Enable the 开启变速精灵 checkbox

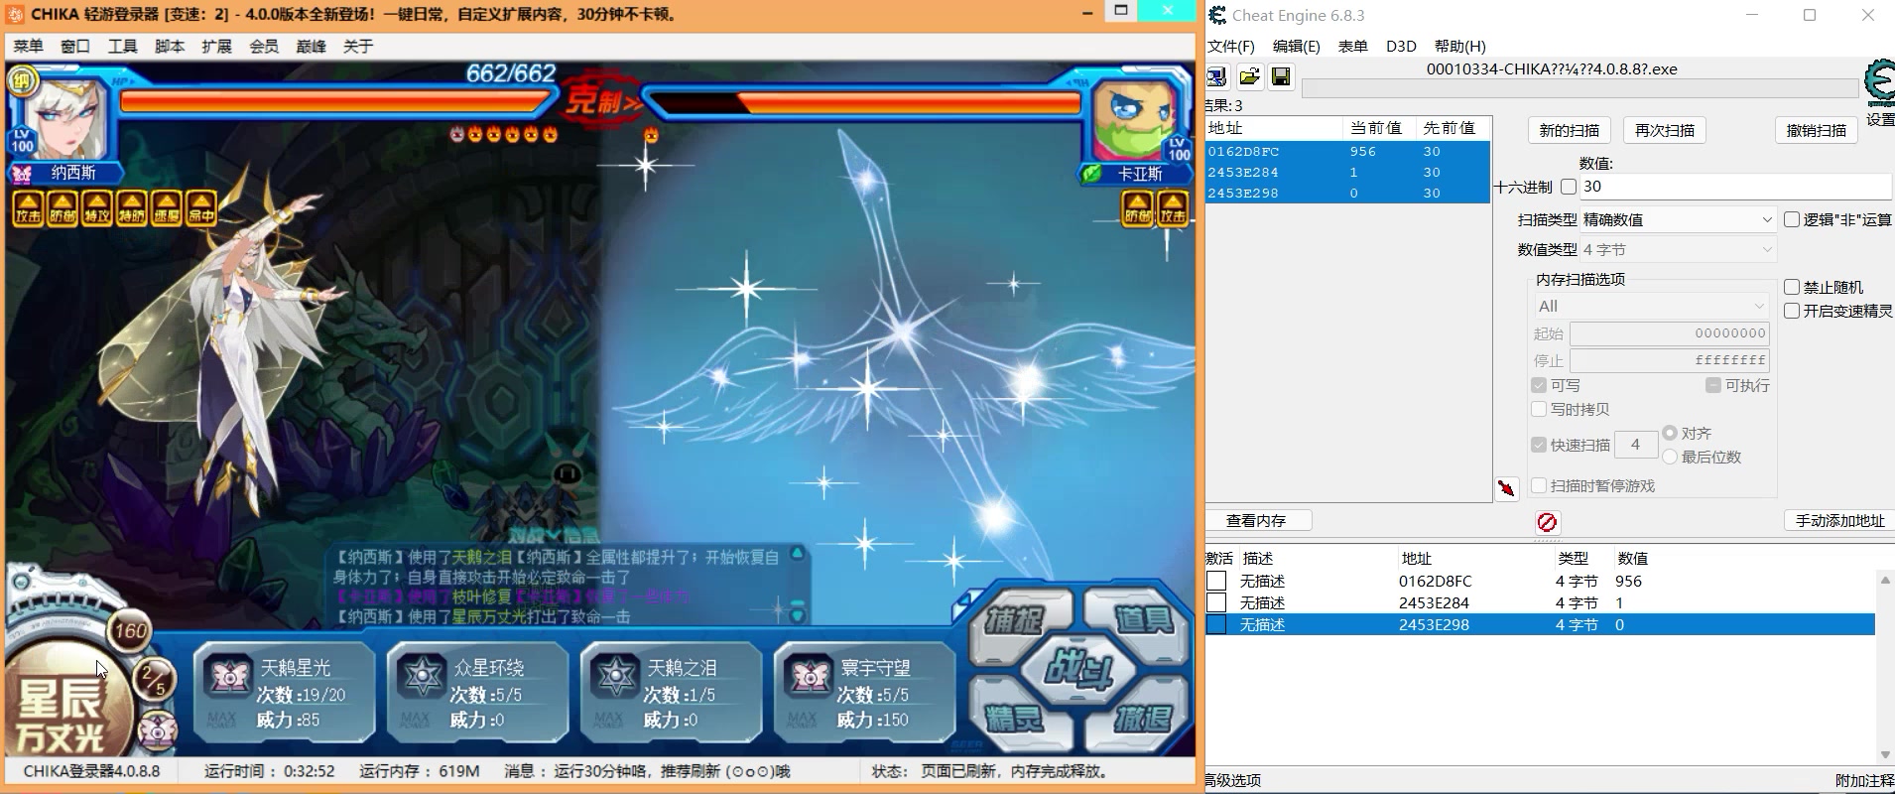[1792, 311]
